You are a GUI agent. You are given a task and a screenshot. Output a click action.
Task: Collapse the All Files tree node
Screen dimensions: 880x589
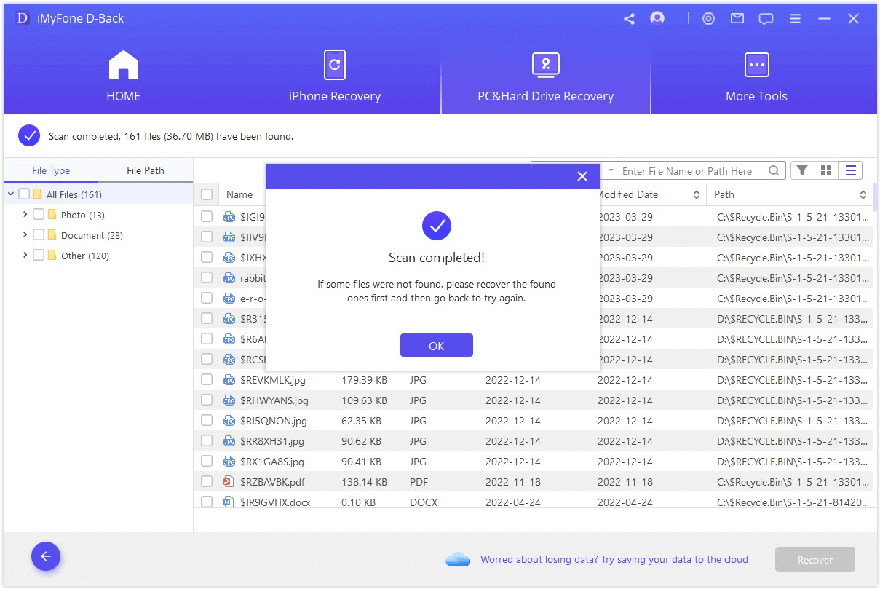pyautogui.click(x=11, y=194)
